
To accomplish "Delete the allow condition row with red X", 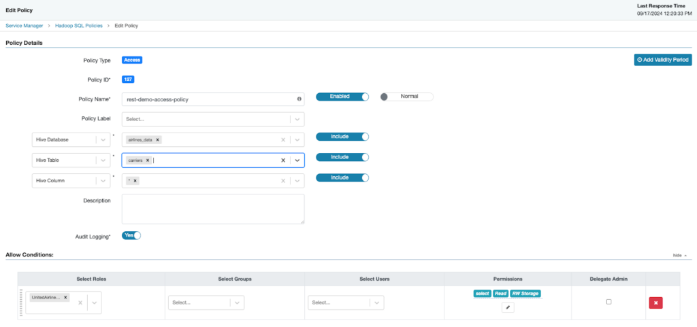I will tap(655, 303).
